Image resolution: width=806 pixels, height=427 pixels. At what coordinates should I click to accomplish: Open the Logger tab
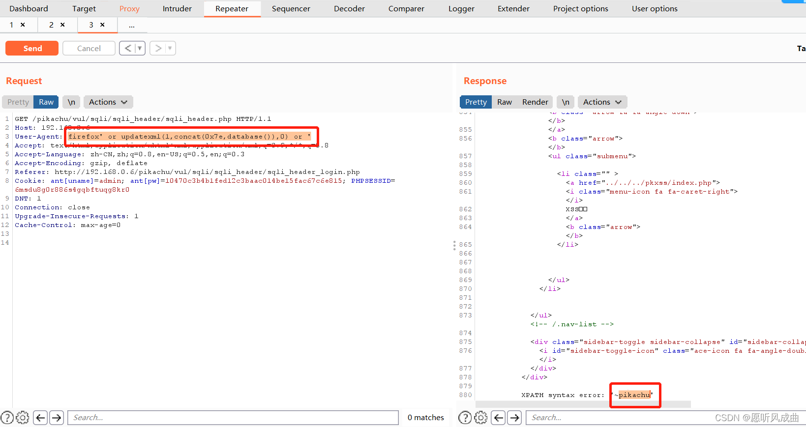click(461, 8)
